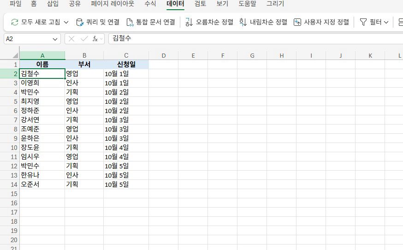This screenshot has height=250, width=403.
Task: Select cell containing 한유나
Action: tap(42, 175)
